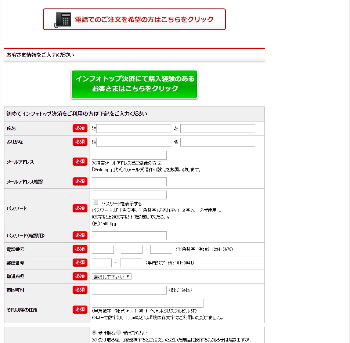The image size is (350, 343).
Task: Click the 必須 badge in 市区町村 row
Action: (80, 290)
